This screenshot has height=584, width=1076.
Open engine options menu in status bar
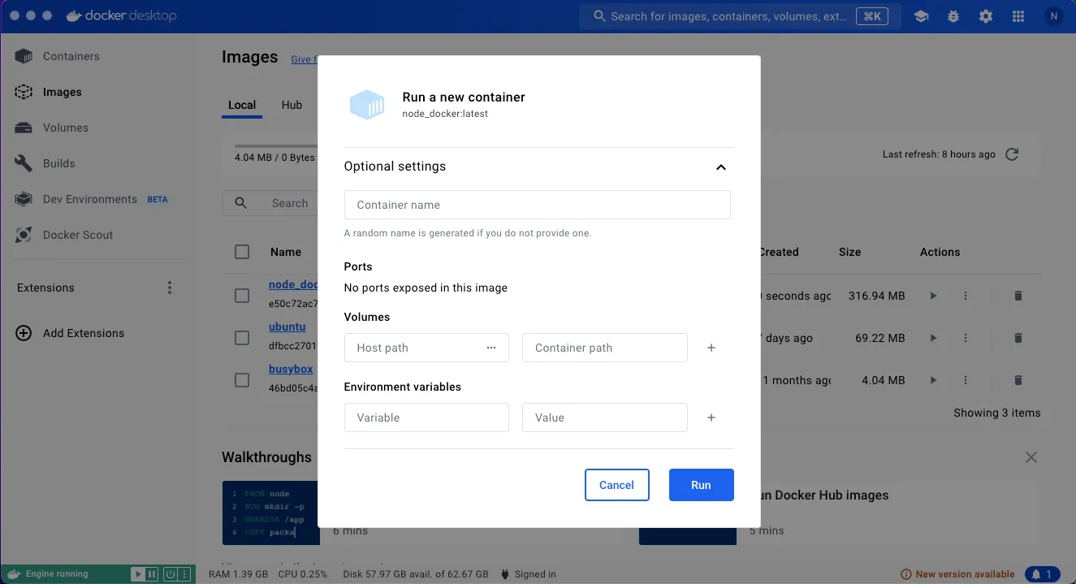184,574
